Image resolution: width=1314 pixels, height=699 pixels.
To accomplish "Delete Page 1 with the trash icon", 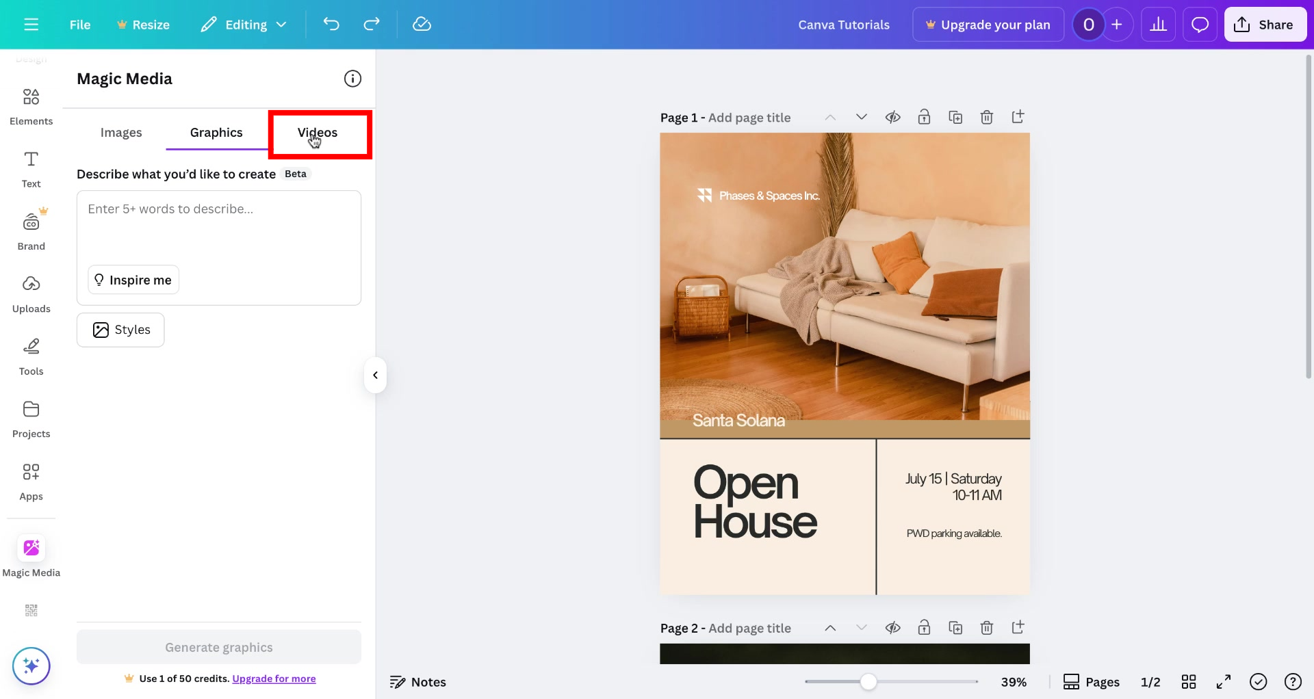I will tap(987, 117).
